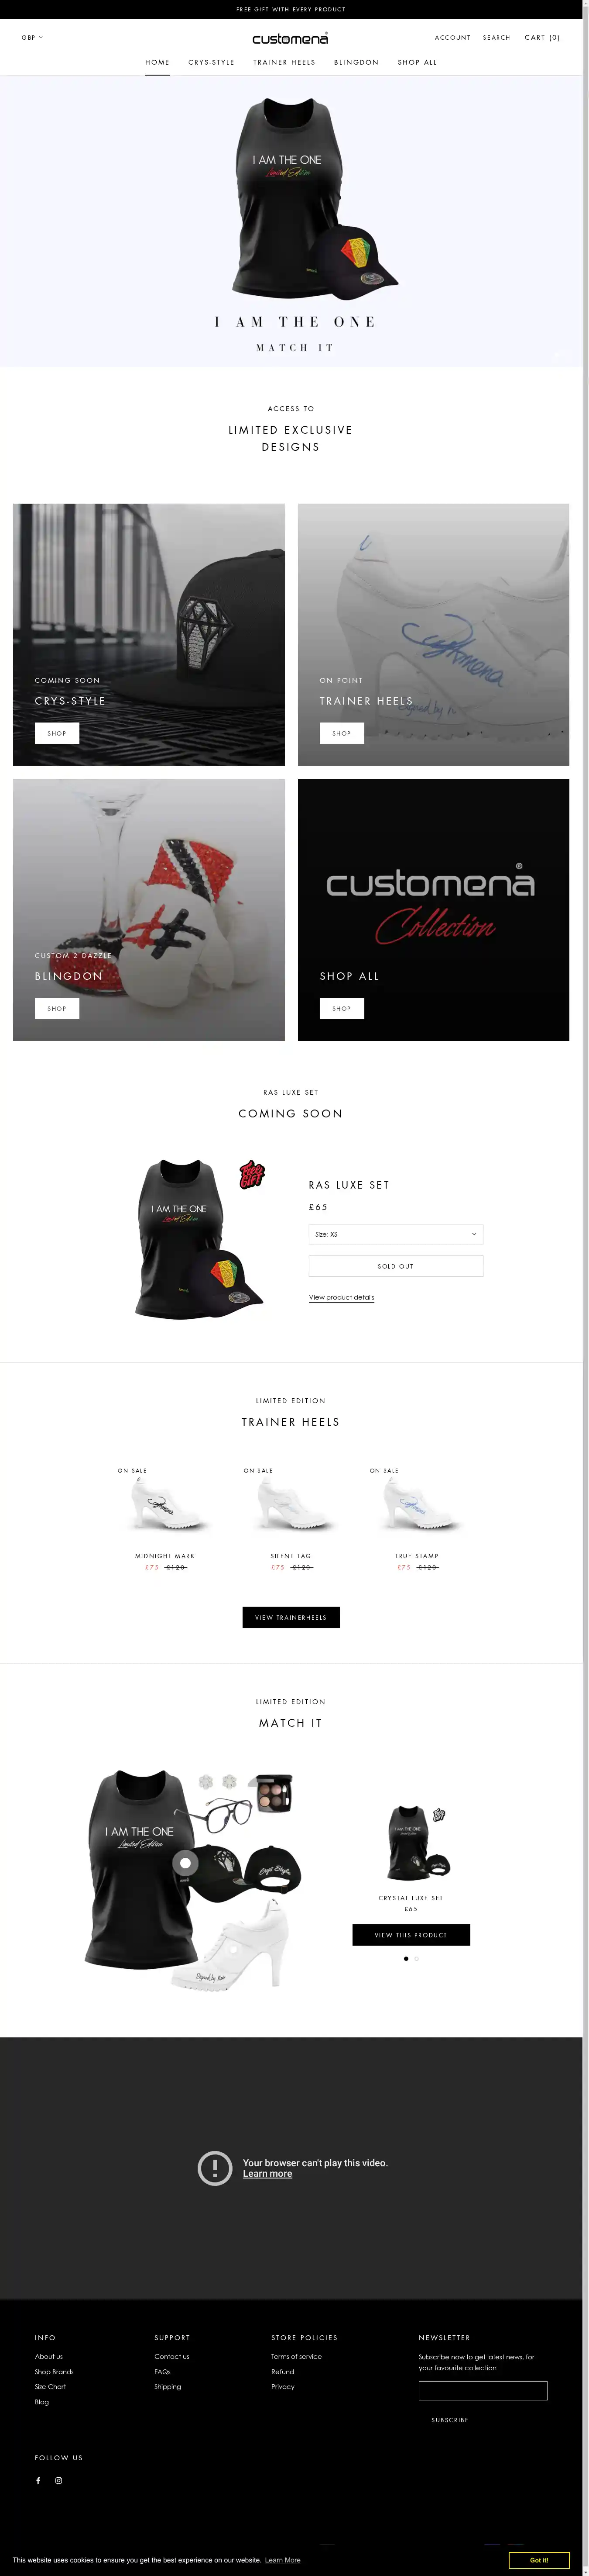
Task: Open the Facebook icon under Follow Us
Action: click(38, 2480)
